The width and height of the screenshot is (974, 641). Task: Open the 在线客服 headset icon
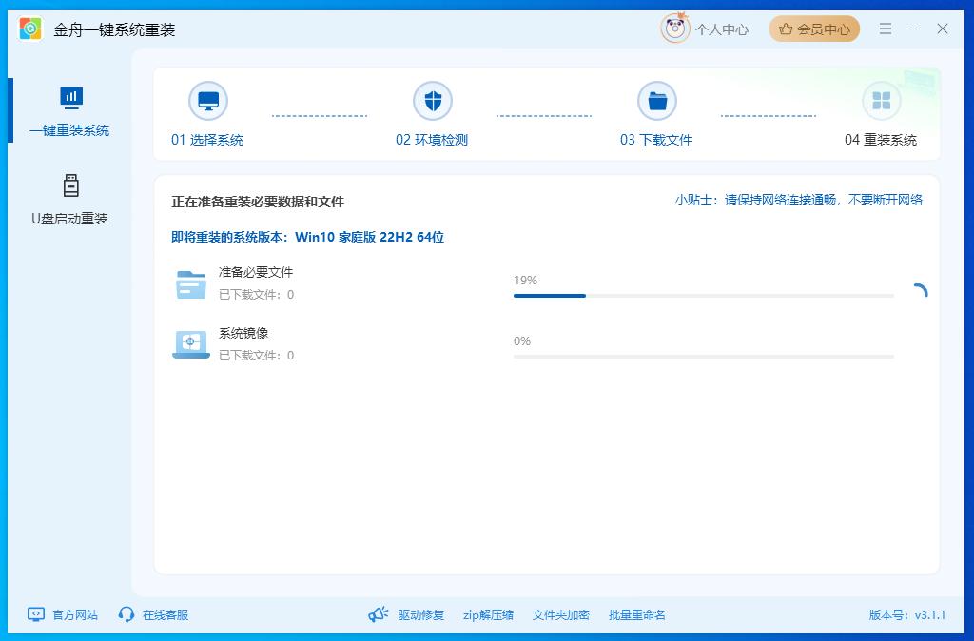[x=127, y=614]
